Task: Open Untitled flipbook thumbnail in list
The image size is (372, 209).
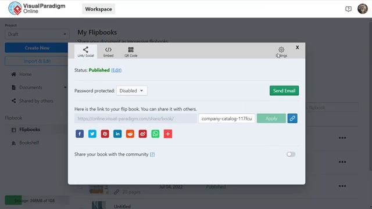Action: [x=99, y=205]
